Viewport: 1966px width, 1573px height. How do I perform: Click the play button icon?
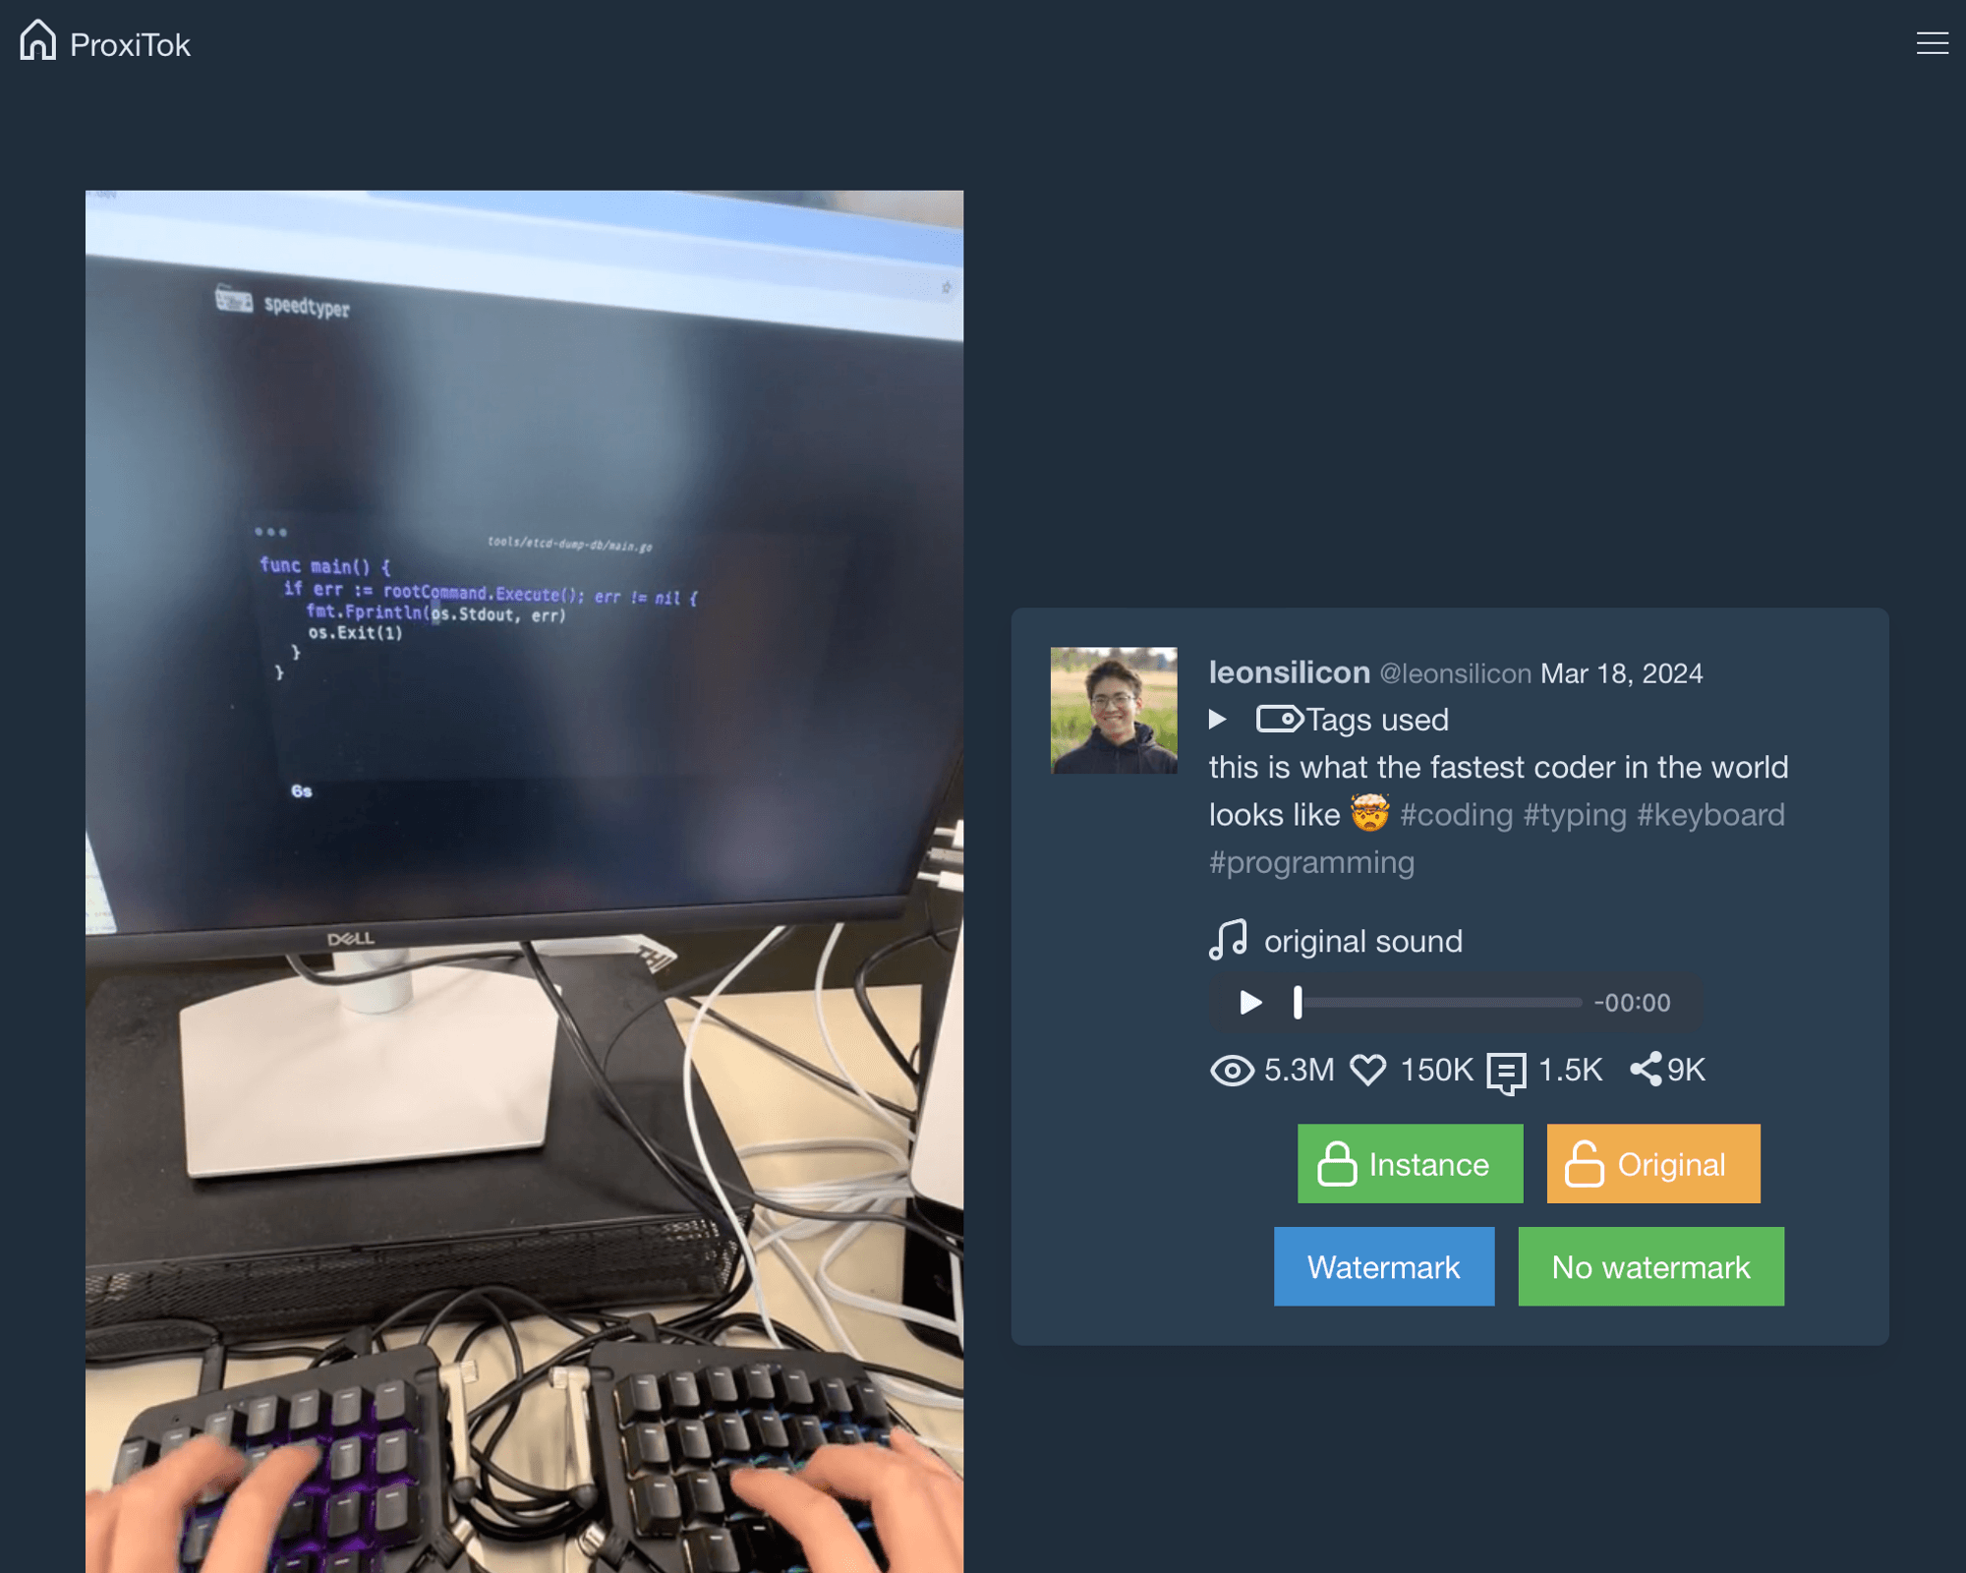(x=1250, y=1003)
